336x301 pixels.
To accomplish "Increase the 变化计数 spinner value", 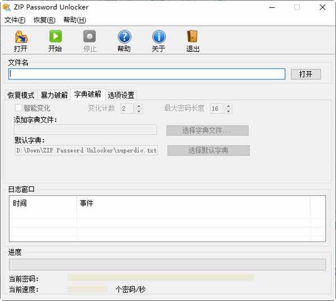I will tap(139, 106).
